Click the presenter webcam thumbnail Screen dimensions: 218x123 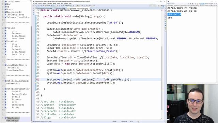pyautogui.click(x=192, y=104)
